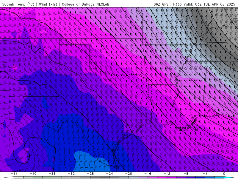The width and height of the screenshot is (238, 179).
Task: Click the 0 colorbar label
Action: coord(224,174)
